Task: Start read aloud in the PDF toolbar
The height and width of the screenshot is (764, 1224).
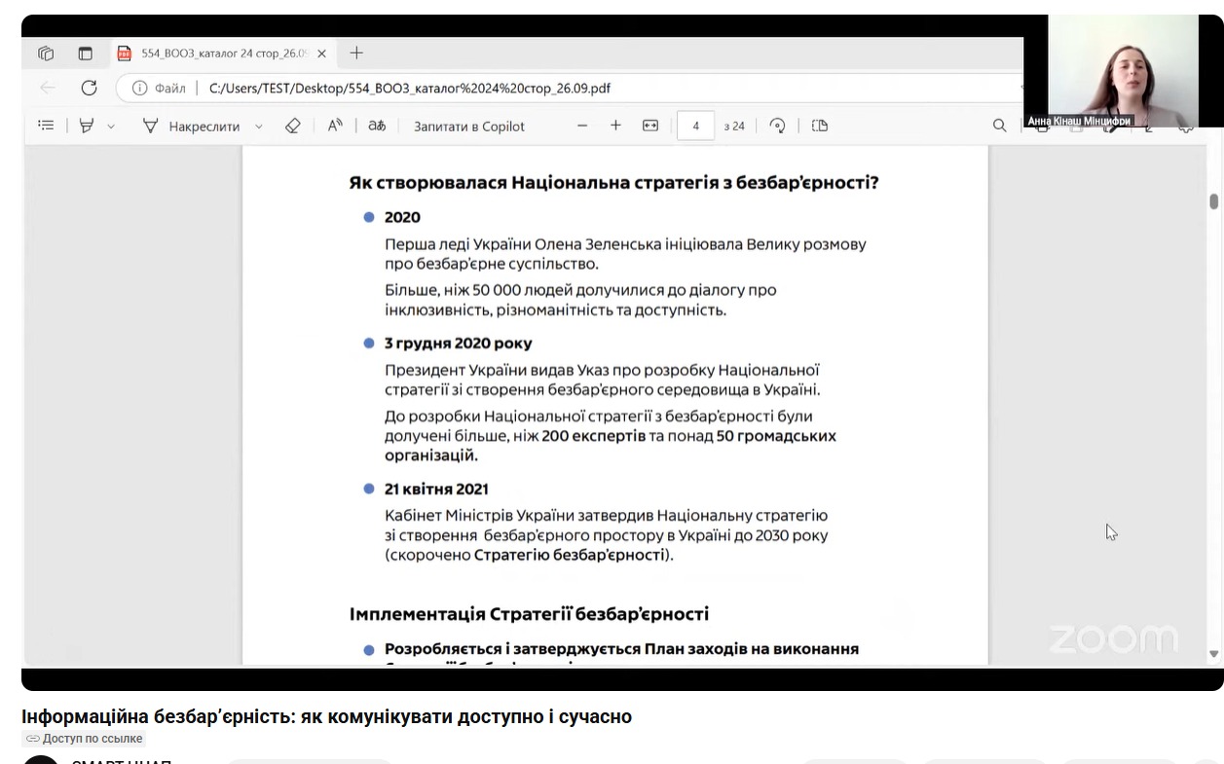Action: click(335, 126)
